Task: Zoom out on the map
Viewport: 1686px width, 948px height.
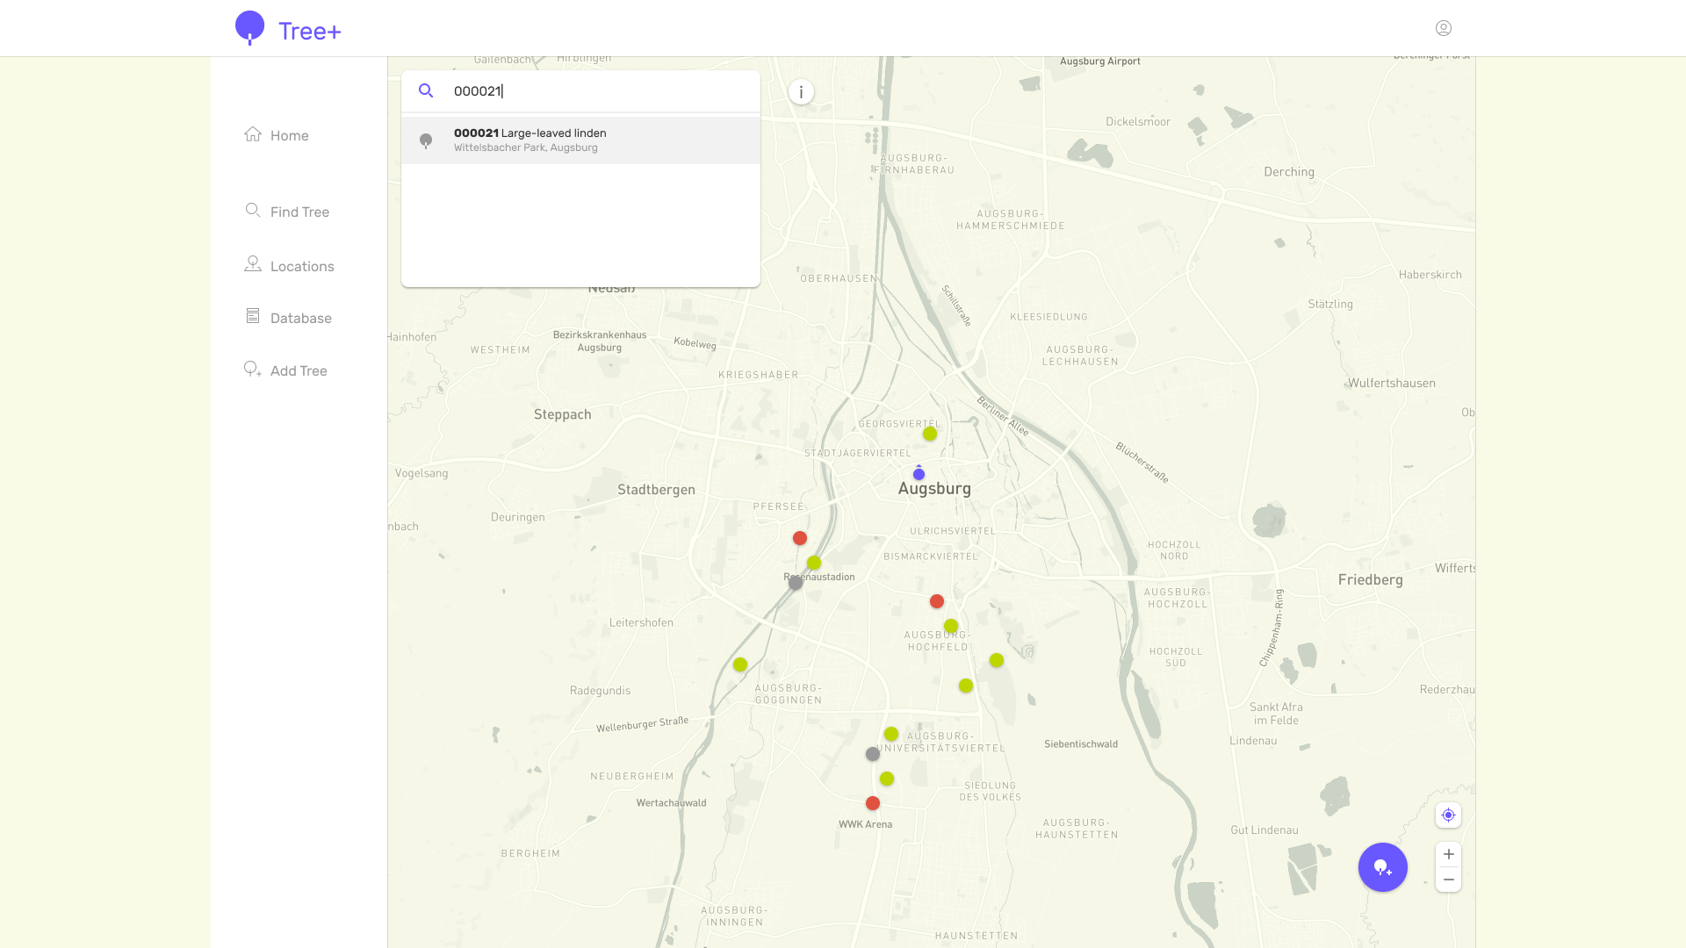Action: [x=1448, y=880]
